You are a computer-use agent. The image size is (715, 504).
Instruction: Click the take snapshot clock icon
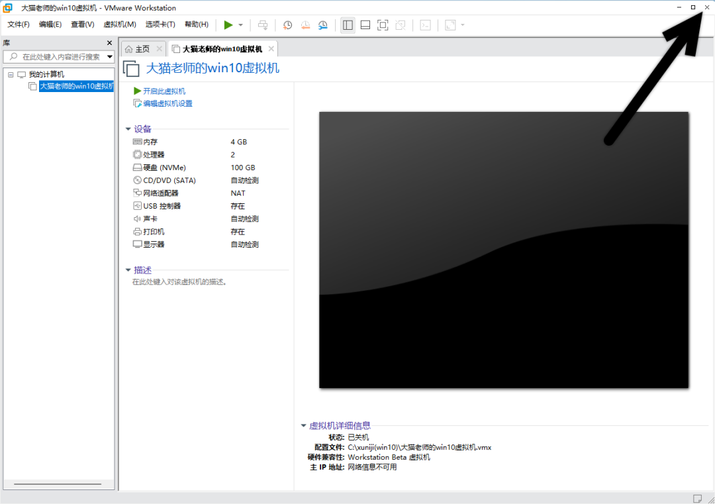pyautogui.click(x=288, y=25)
